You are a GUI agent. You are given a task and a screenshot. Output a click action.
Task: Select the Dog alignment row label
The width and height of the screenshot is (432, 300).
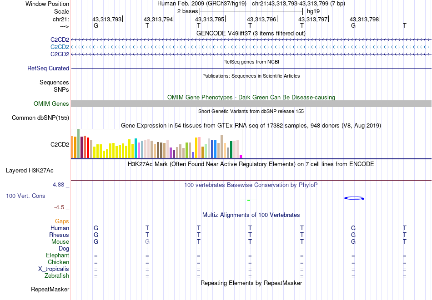[x=64, y=249]
